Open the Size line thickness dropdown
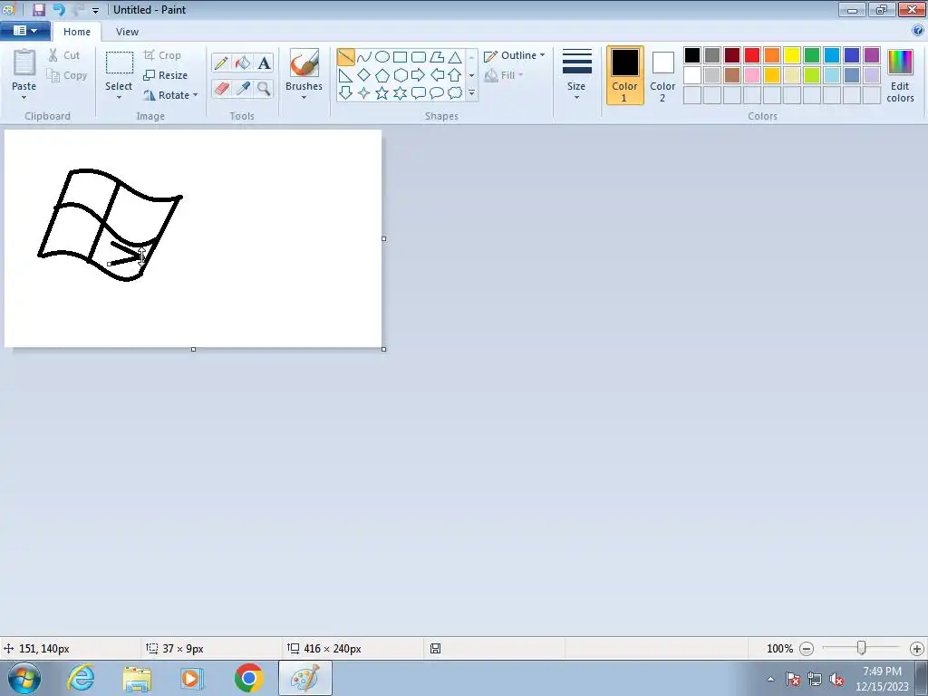 coord(576,75)
